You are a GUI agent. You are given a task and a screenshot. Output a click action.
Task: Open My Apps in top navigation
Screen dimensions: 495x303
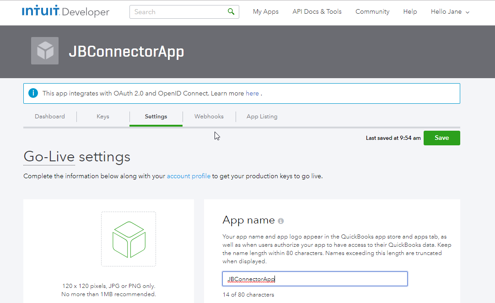coord(265,12)
